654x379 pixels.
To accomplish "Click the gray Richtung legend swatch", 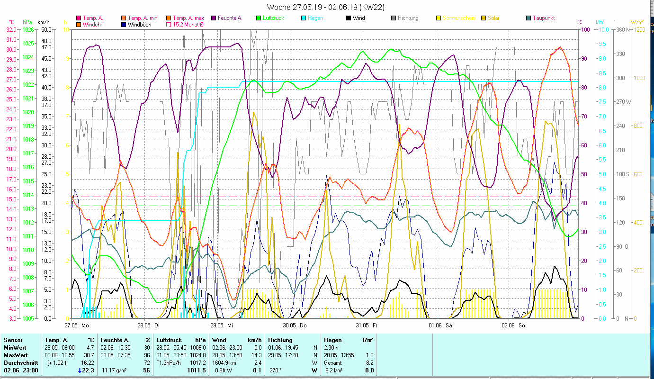I will tap(394, 18).
